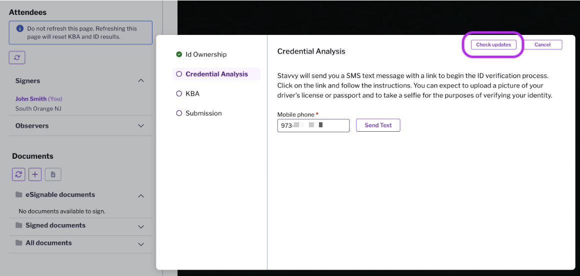Click the eSignable documents label
The height and width of the screenshot is (276, 580).
(60, 195)
